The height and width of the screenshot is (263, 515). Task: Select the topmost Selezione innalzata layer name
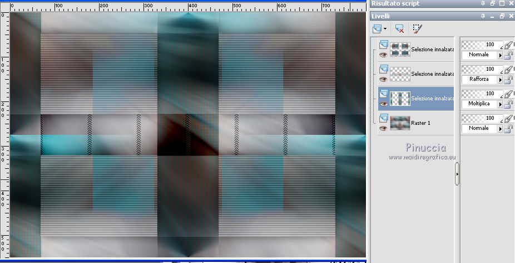point(432,50)
